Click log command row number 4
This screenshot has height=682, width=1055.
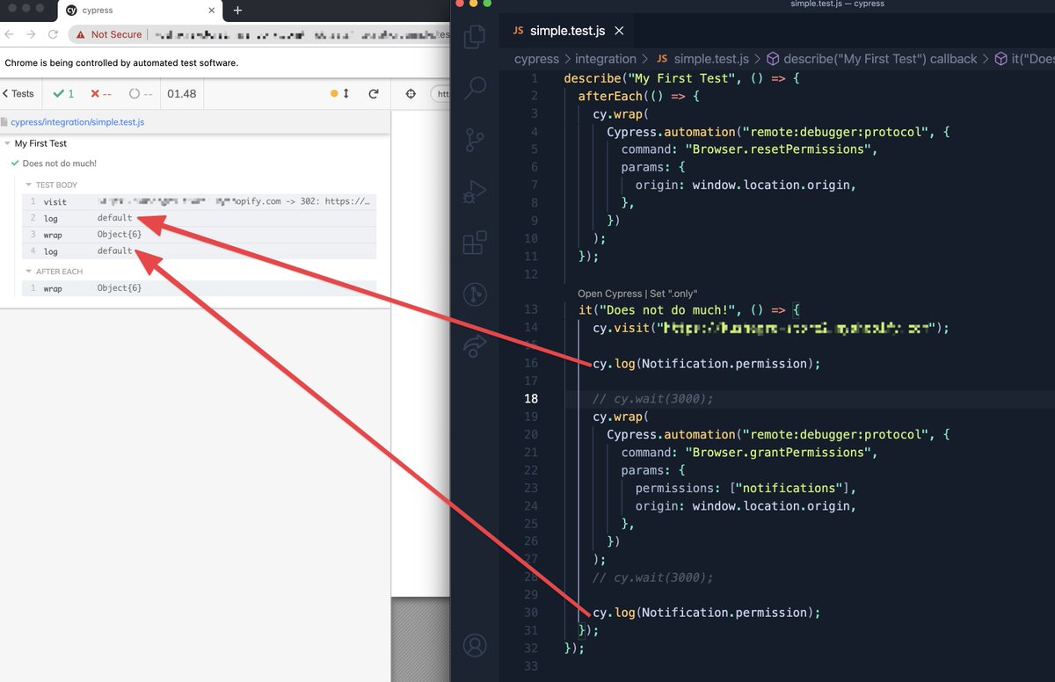click(200, 251)
